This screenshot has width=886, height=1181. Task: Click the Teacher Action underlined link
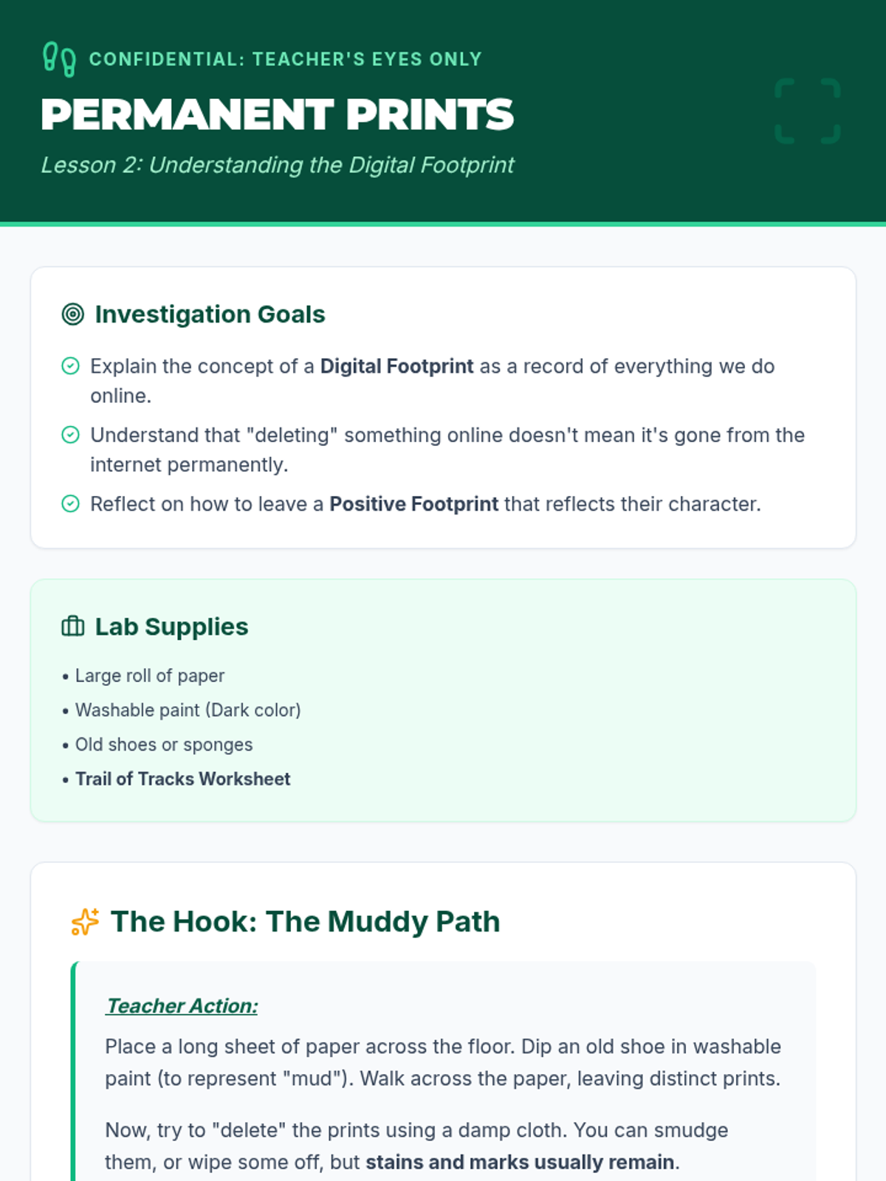(x=182, y=1005)
